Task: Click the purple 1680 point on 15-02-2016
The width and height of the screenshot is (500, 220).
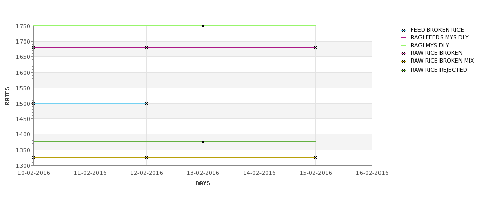Action: pyautogui.click(x=316, y=47)
